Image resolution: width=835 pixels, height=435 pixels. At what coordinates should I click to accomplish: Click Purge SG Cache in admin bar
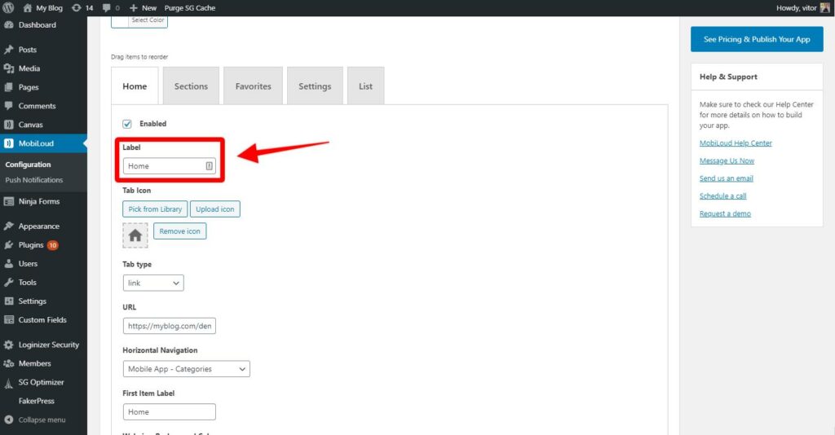[190, 8]
